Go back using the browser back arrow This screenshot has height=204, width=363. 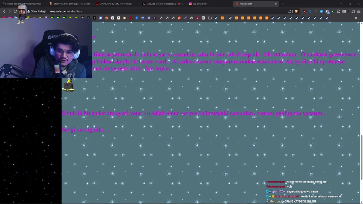[x=4, y=11]
